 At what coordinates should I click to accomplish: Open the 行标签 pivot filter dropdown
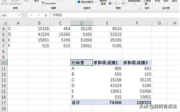(x=91, y=63)
